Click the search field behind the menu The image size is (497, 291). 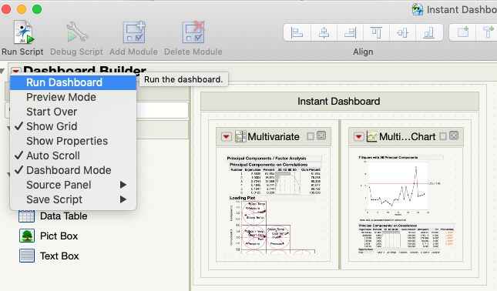pyautogui.click(x=162, y=110)
